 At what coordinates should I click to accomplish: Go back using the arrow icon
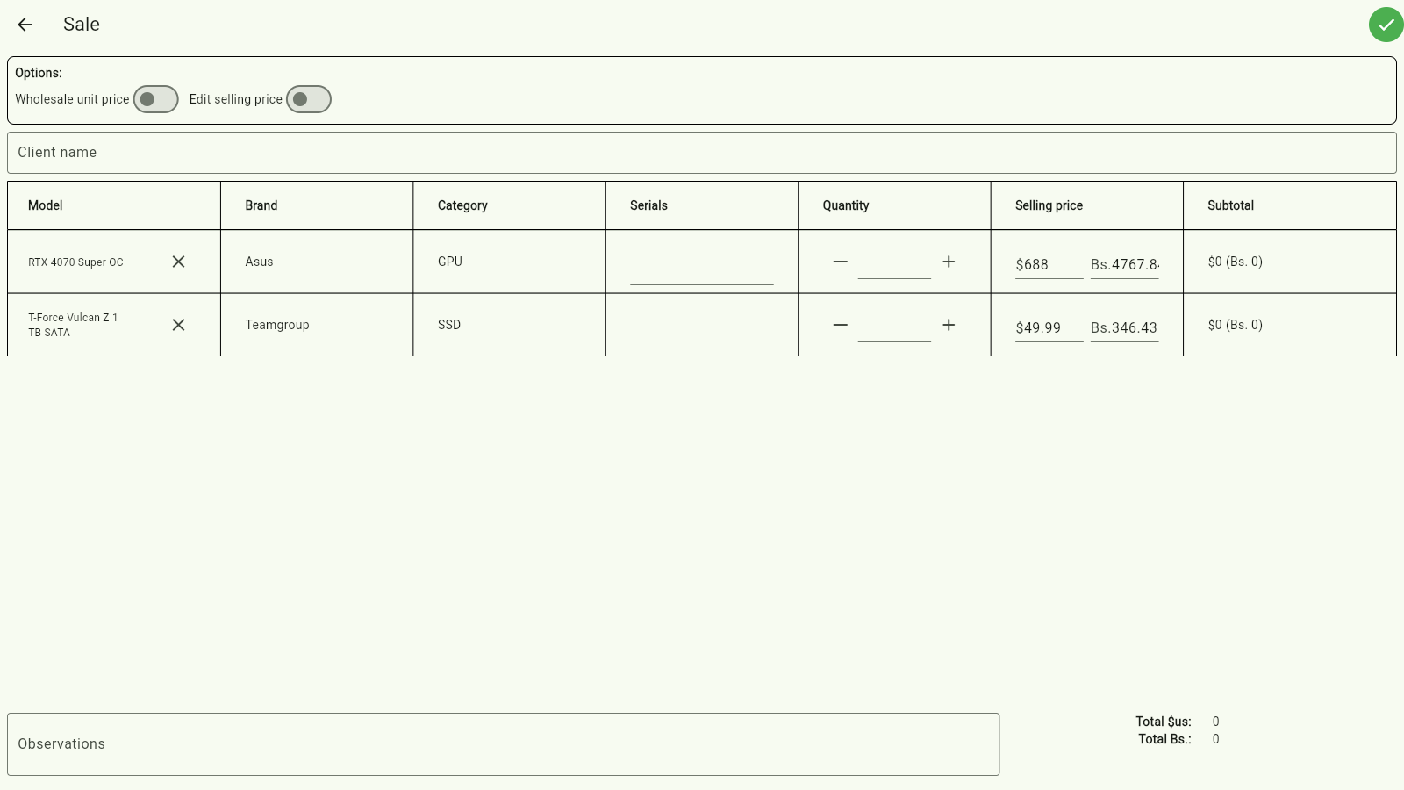(25, 25)
